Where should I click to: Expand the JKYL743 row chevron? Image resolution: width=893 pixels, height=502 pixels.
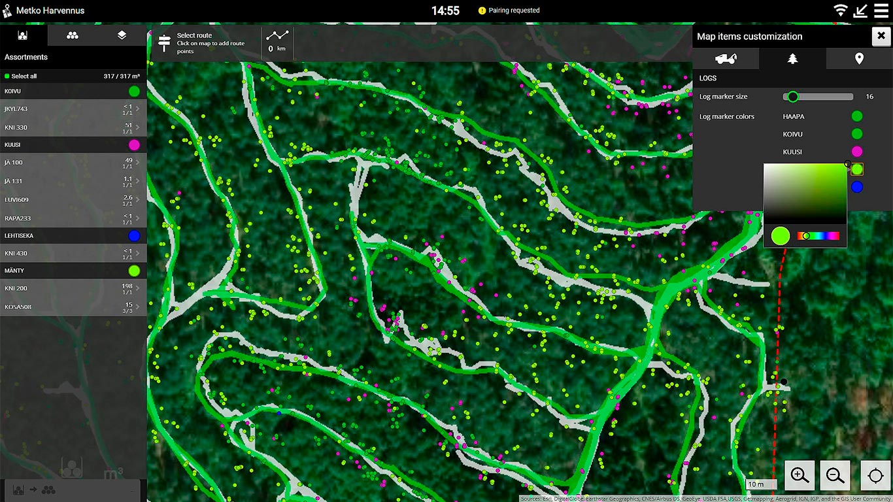click(x=137, y=109)
